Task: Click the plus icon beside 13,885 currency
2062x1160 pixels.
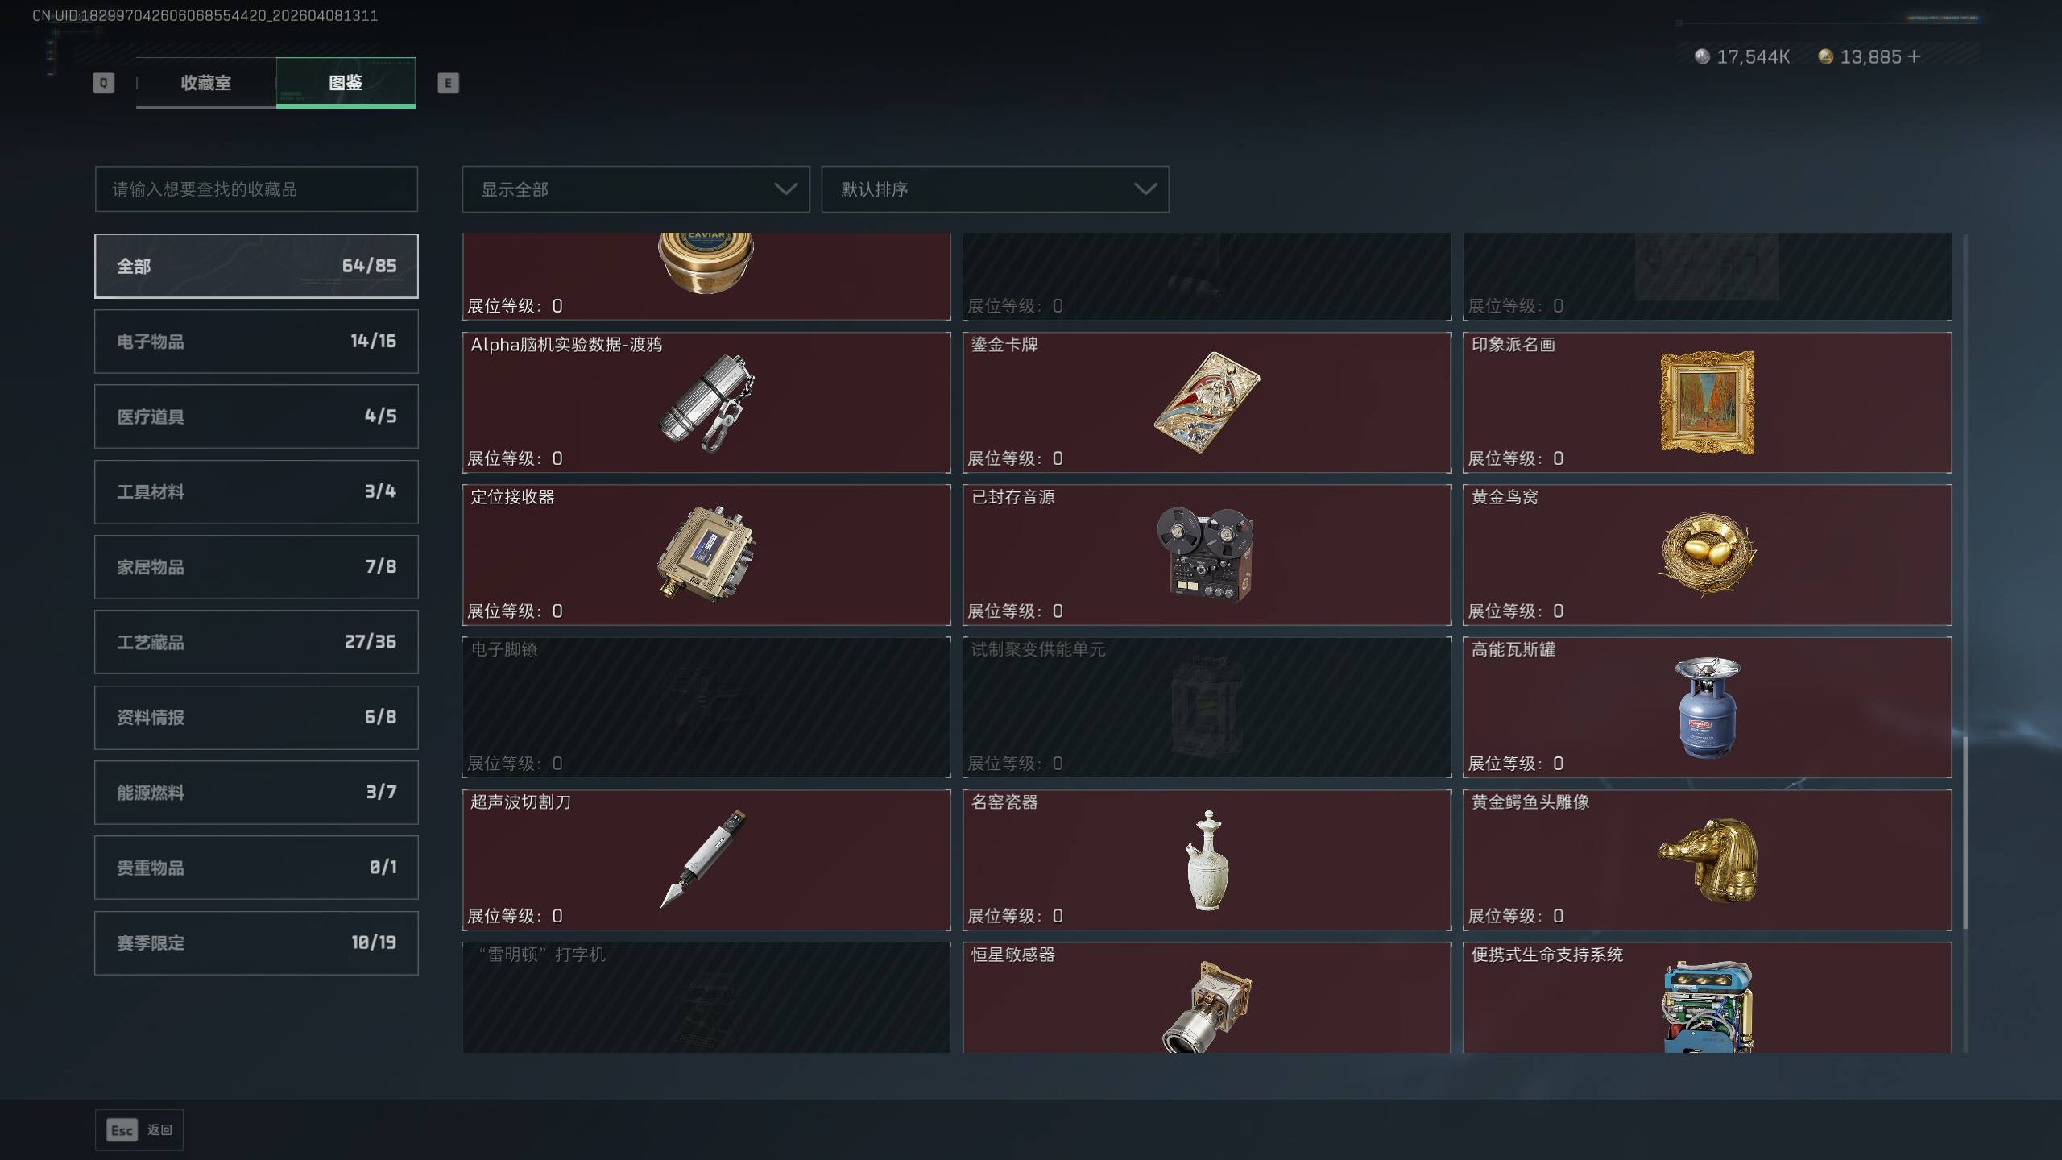Action: pos(1915,56)
